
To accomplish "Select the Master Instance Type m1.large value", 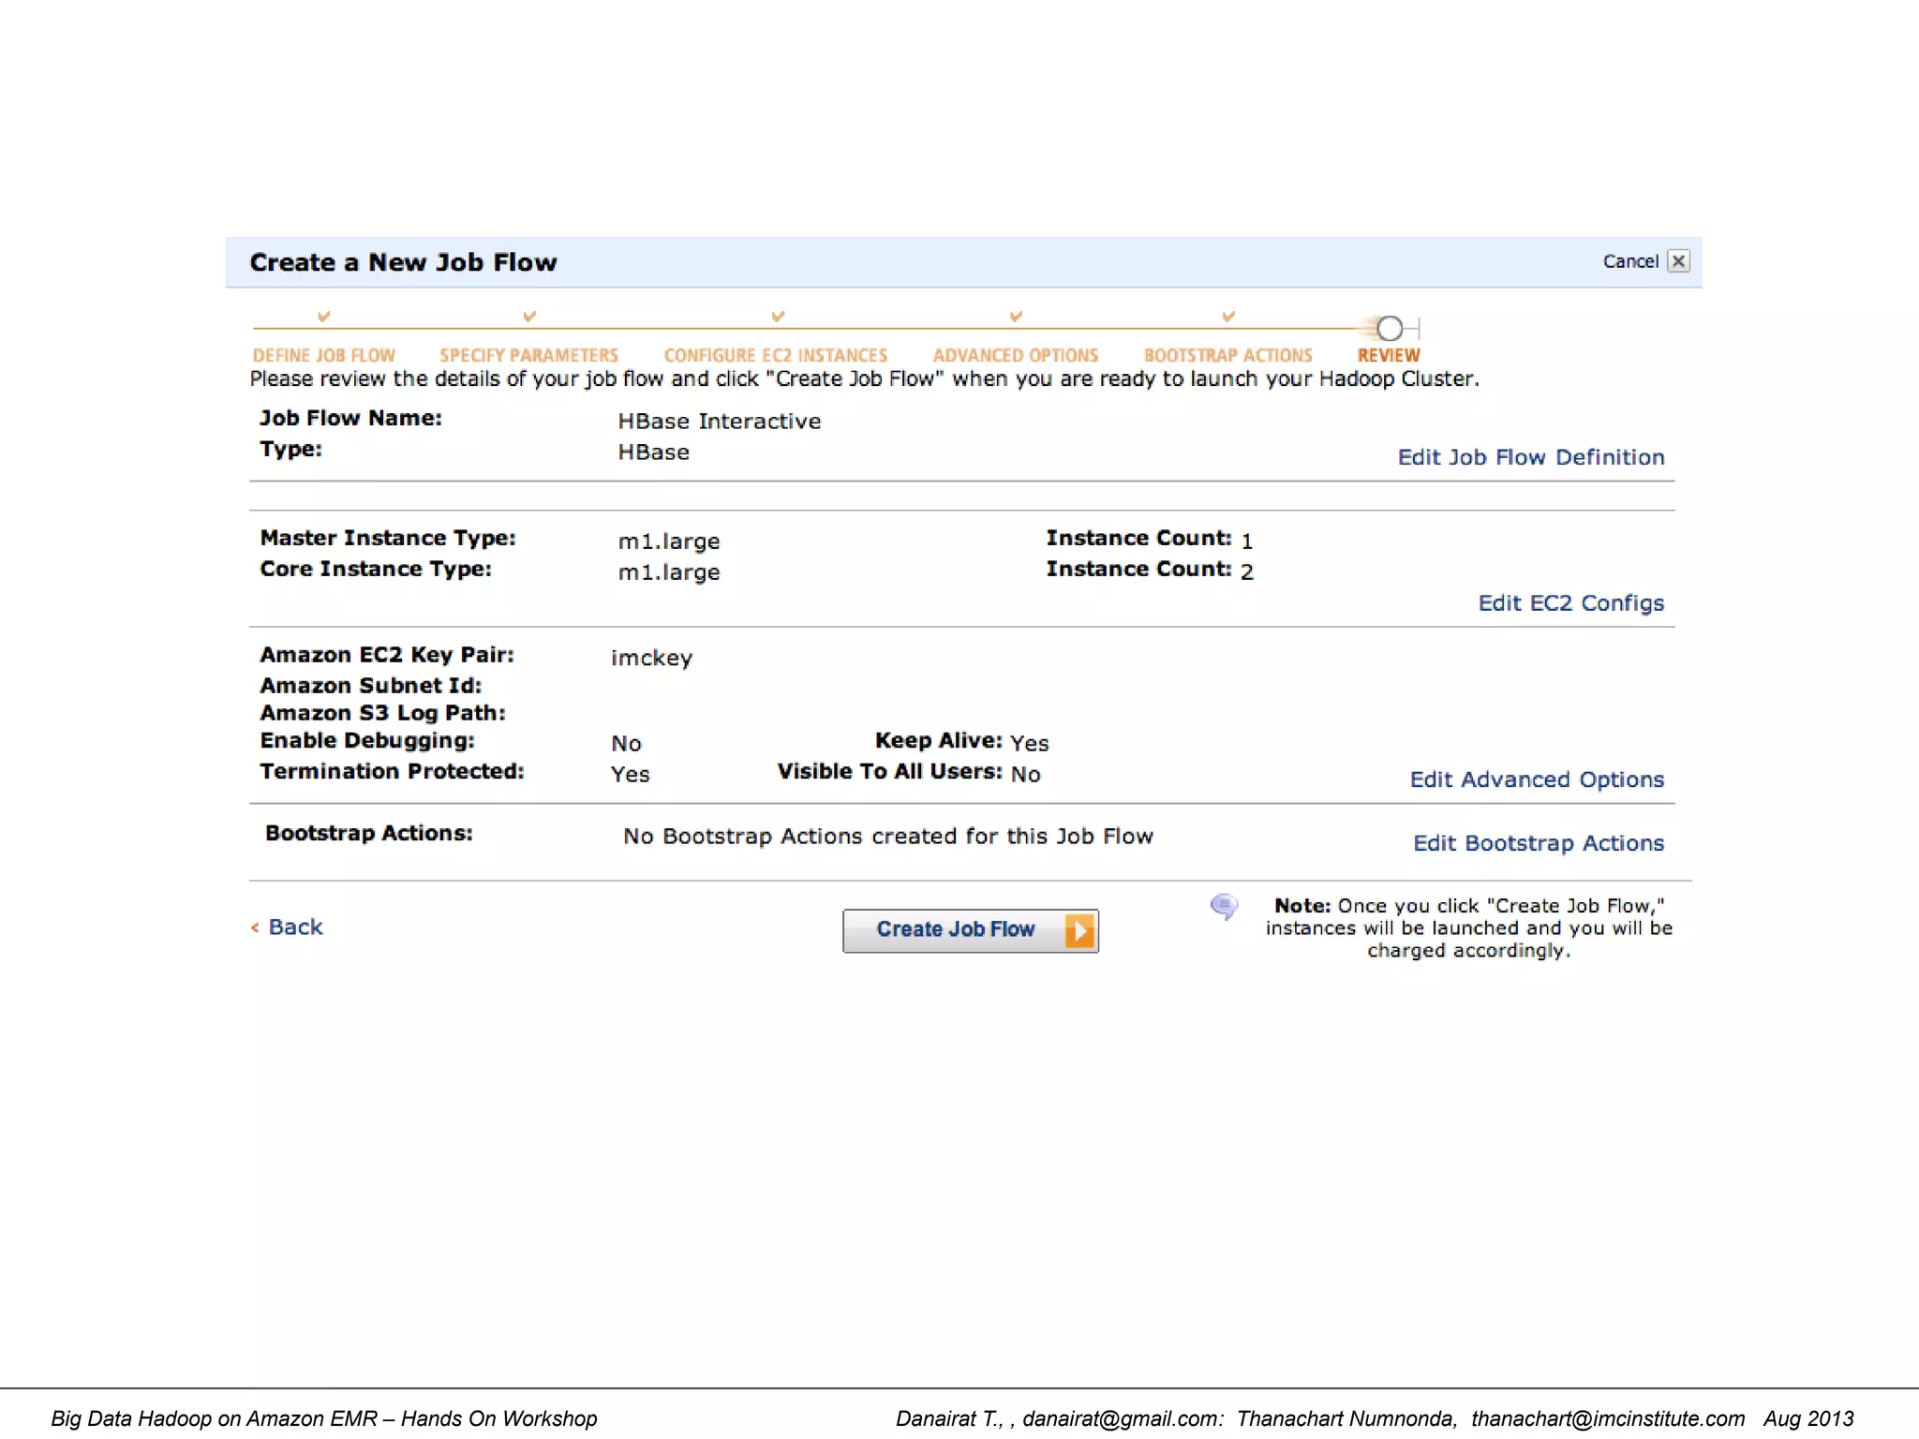I will click(669, 541).
